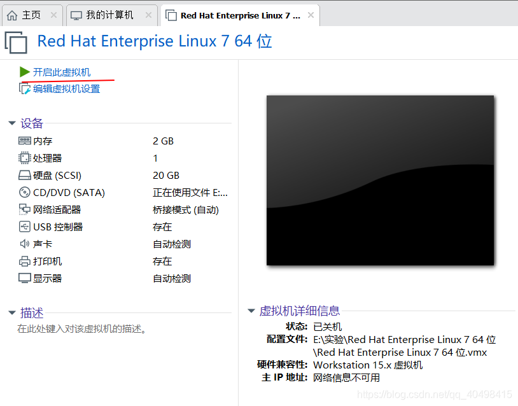This screenshot has width=518, height=406.
Task: Click the large VM icon beside the title
Action: [x=16, y=42]
